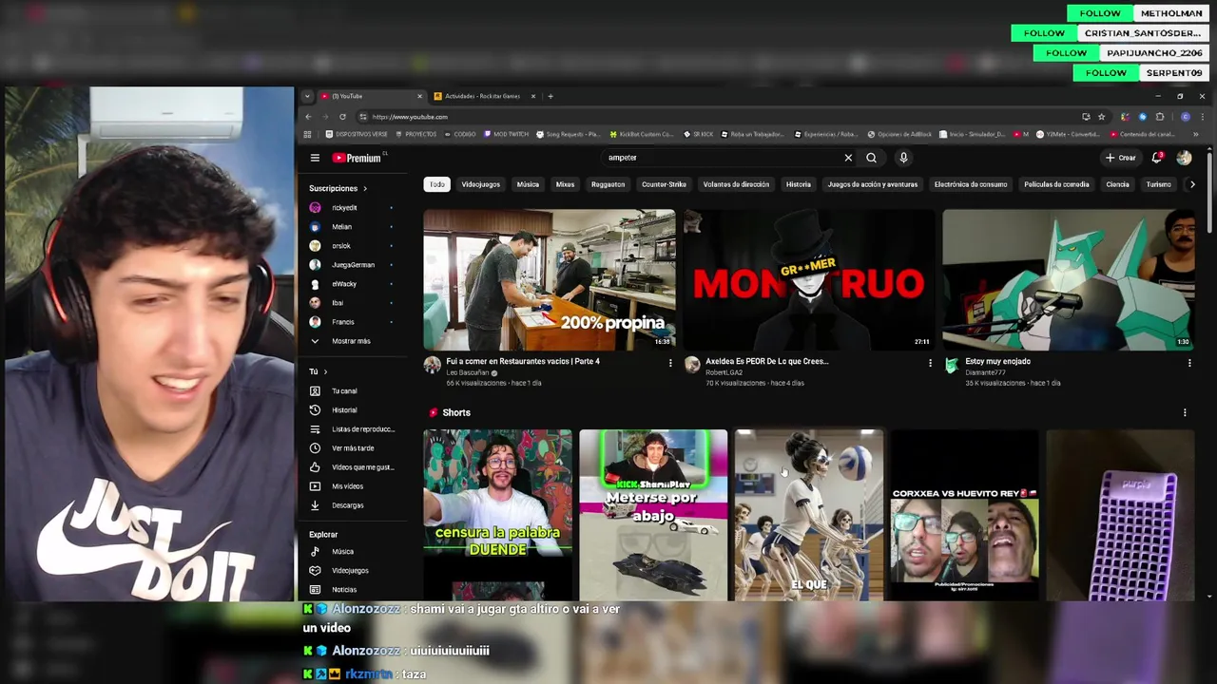Select the Counter-Strike filter chip
The height and width of the screenshot is (684, 1217).
coord(664,184)
